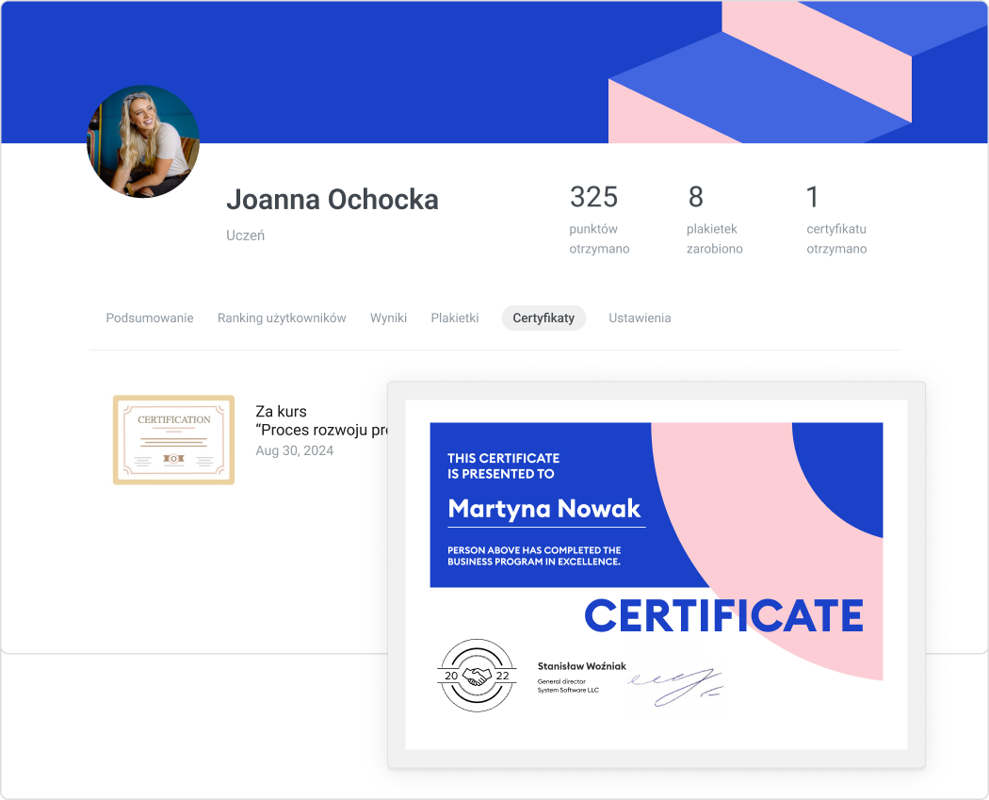Switch to Ranking użytkowników tab
Screen dimensions: 989x800
(x=282, y=318)
